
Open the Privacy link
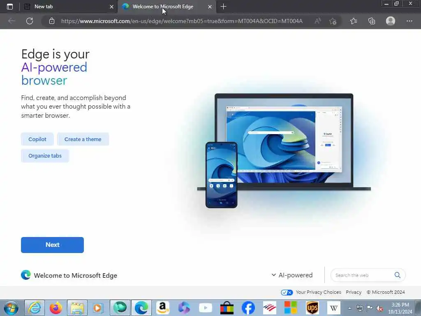tap(354, 292)
